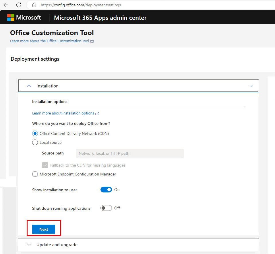Screen dimensions: 275x254
Task: Select the Local source radio button
Action: pyautogui.click(x=35, y=142)
